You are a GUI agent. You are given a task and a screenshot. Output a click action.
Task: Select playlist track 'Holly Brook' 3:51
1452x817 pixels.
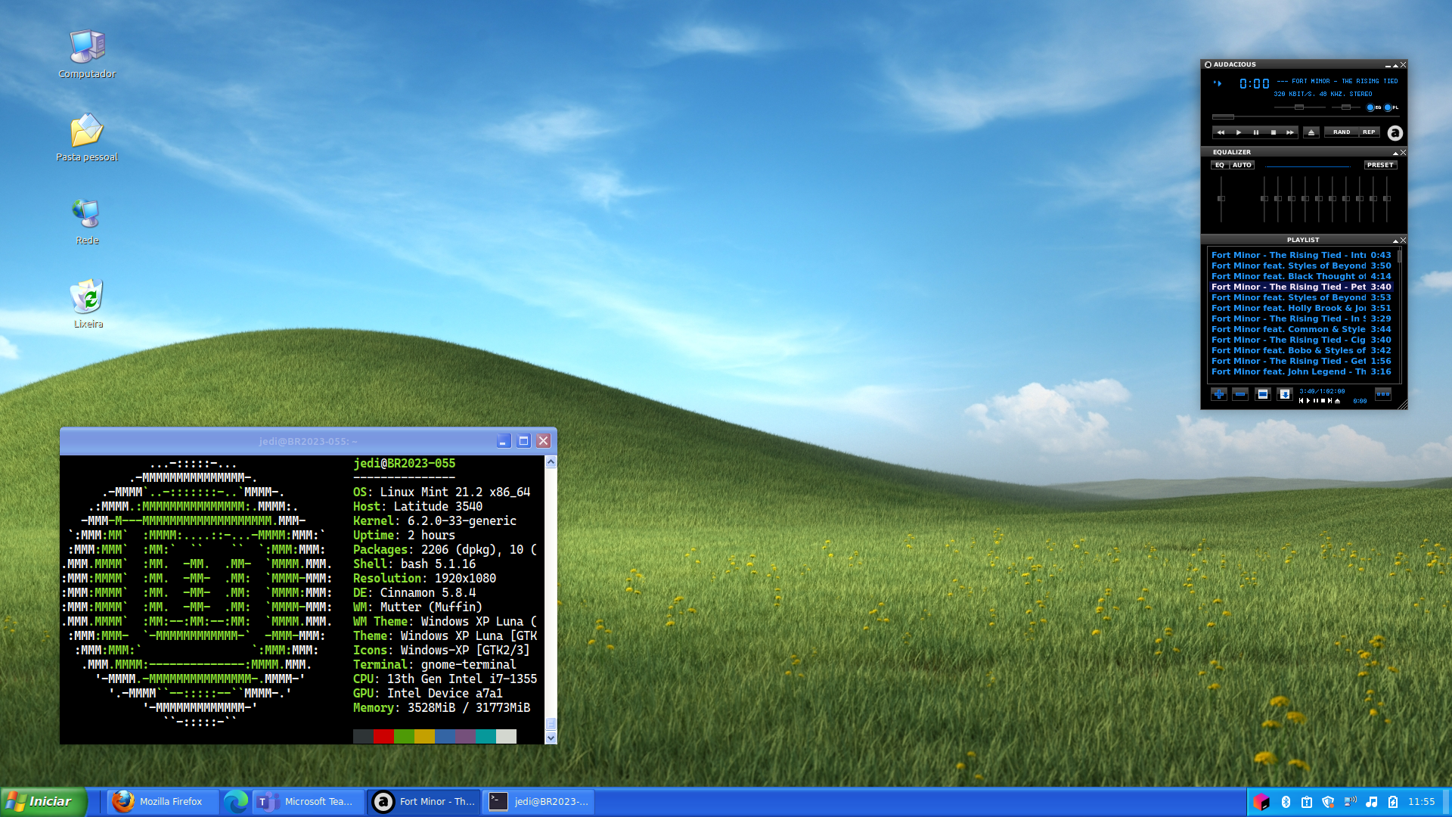click(1302, 308)
